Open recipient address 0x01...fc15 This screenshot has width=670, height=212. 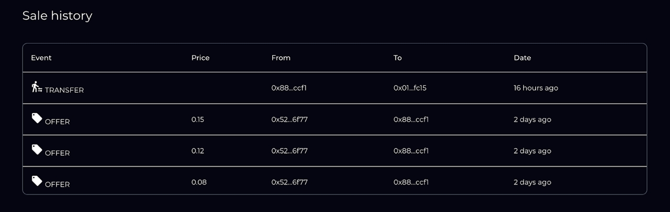410,88
